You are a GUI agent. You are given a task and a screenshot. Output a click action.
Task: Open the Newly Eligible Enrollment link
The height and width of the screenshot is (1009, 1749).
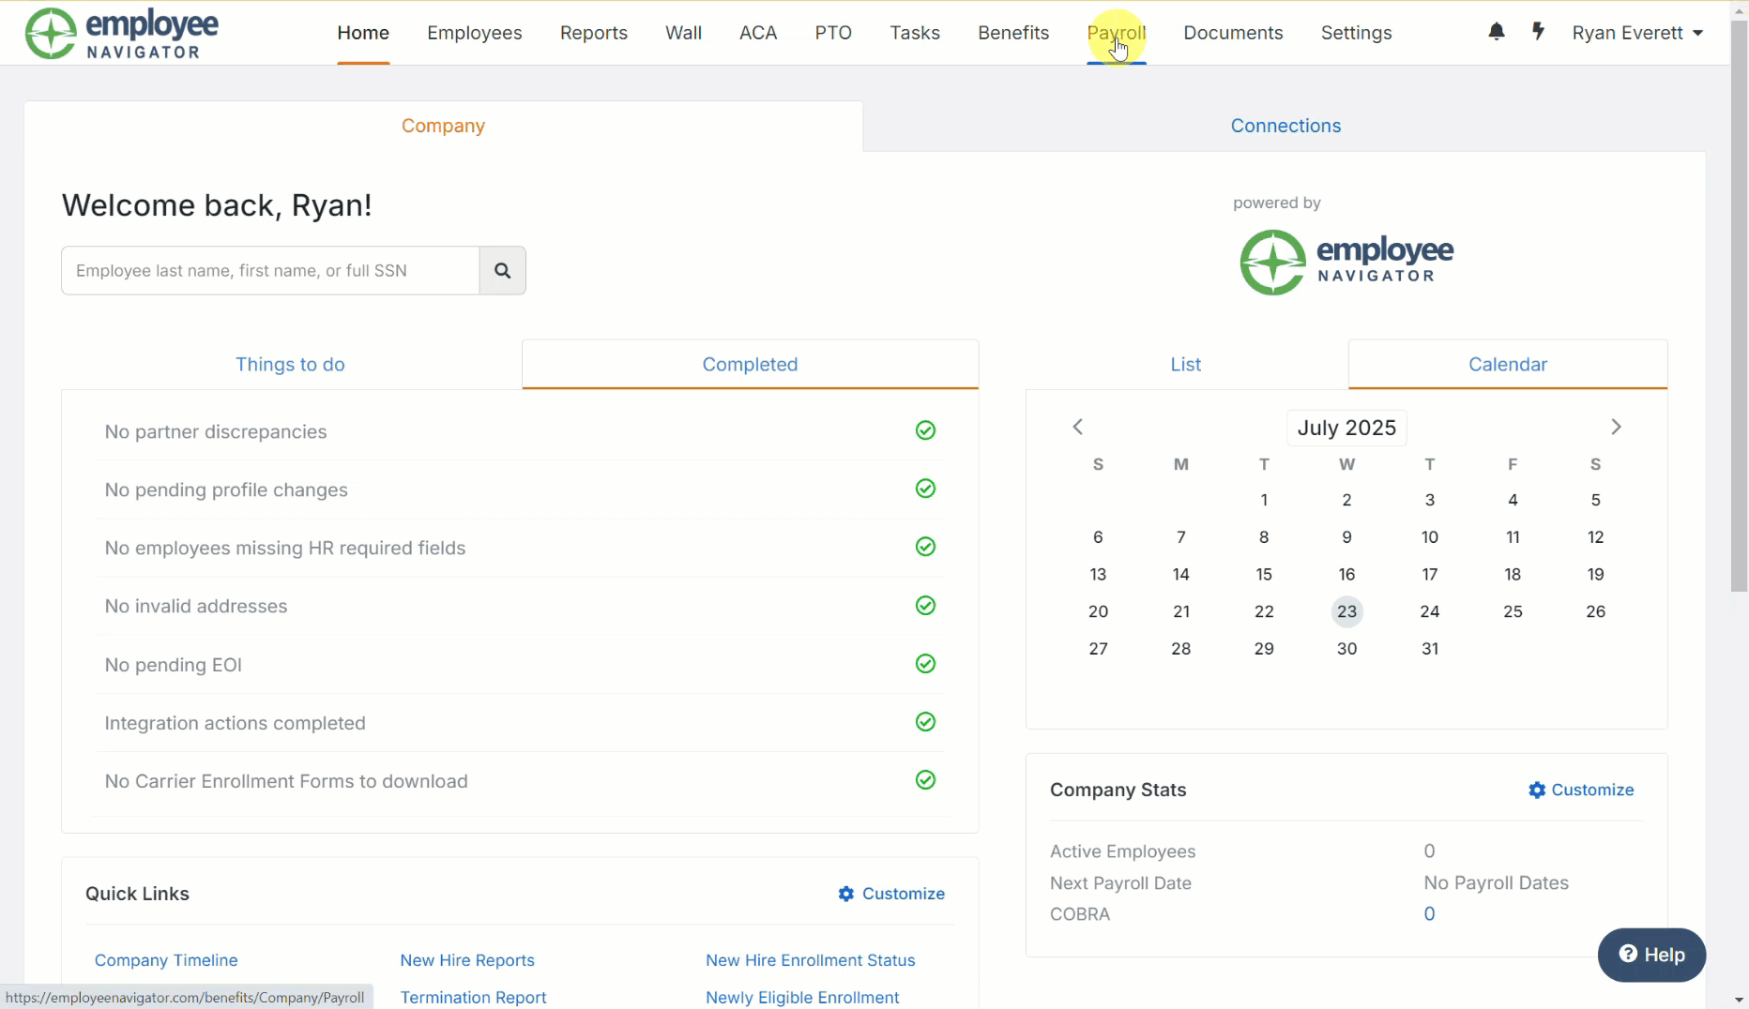pos(802,997)
